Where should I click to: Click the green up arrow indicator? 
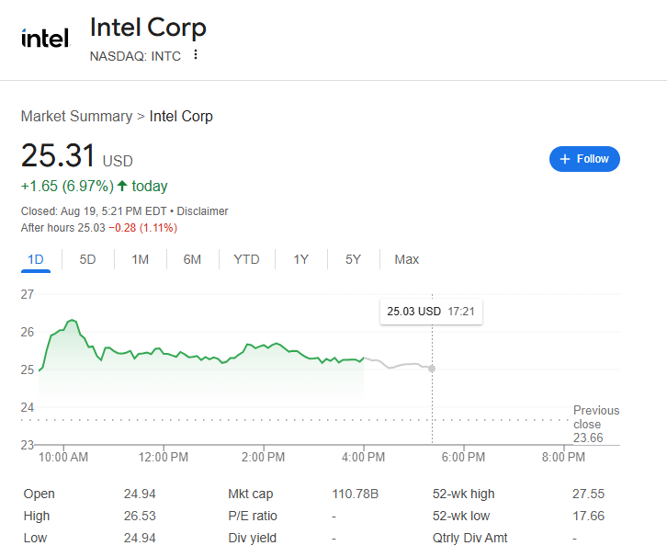(122, 187)
